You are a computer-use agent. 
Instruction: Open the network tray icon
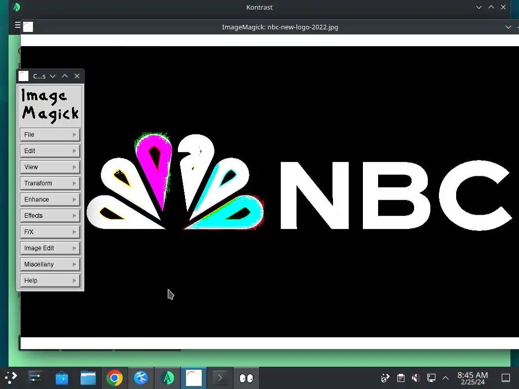point(431,378)
